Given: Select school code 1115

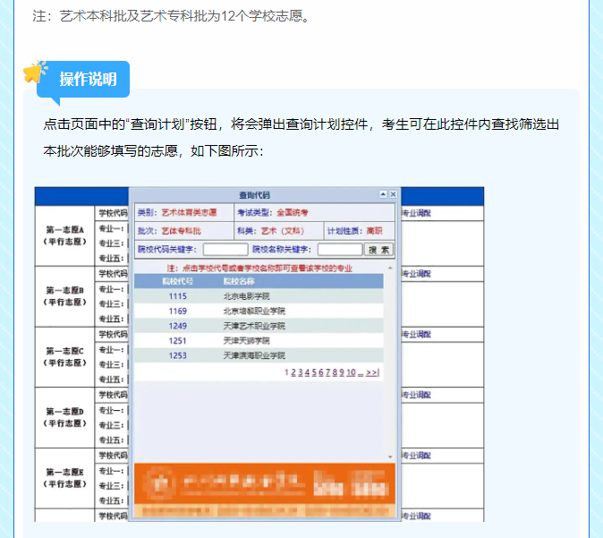Looking at the screenshot, I should (177, 296).
